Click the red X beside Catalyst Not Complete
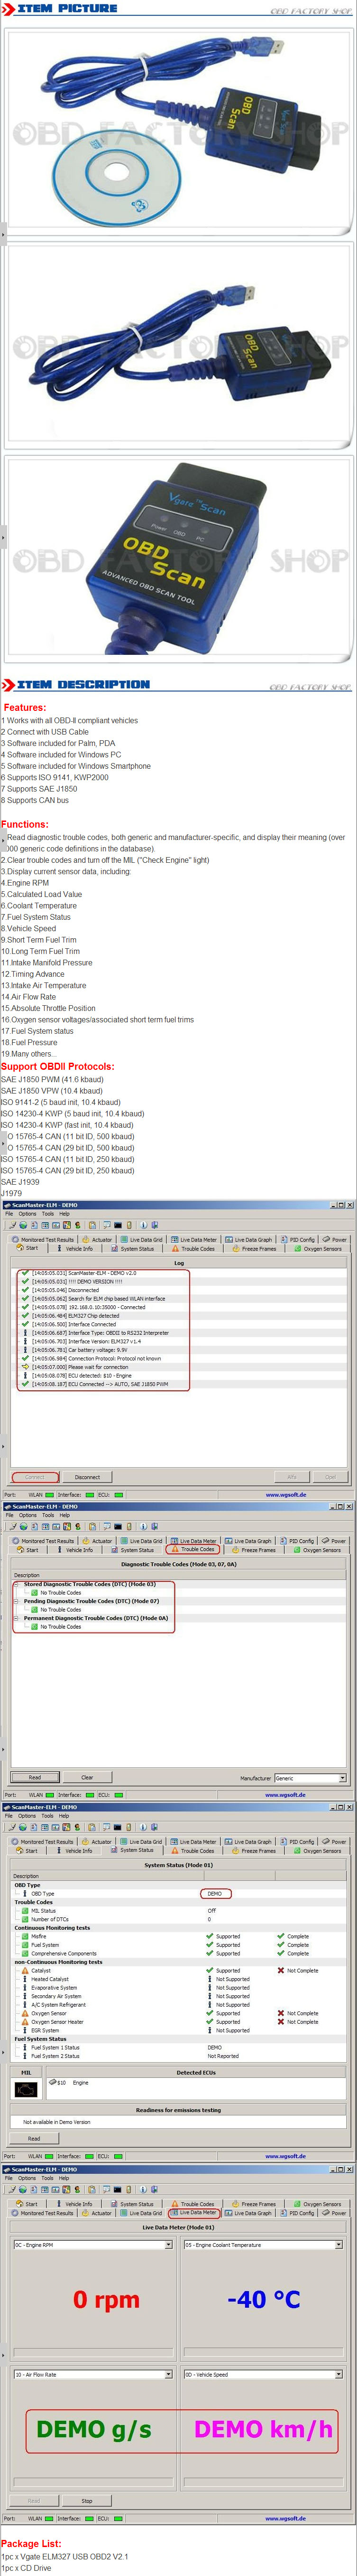This screenshot has height=2576, width=357. pos(280,1970)
